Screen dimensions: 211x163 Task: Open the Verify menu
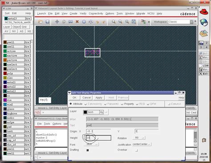tap(83, 13)
